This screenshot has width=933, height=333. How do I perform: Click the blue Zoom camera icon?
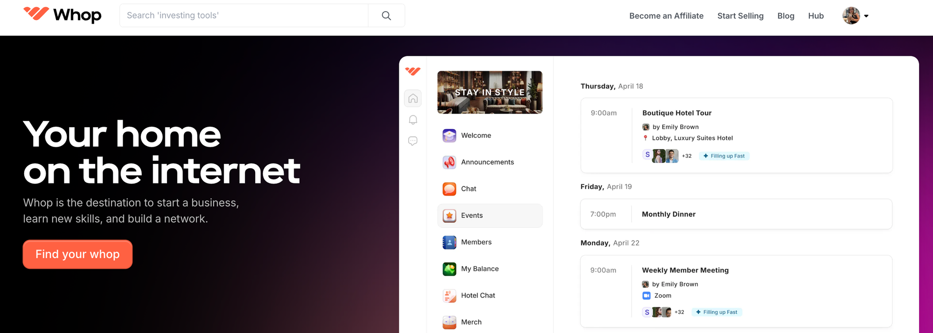(x=646, y=296)
